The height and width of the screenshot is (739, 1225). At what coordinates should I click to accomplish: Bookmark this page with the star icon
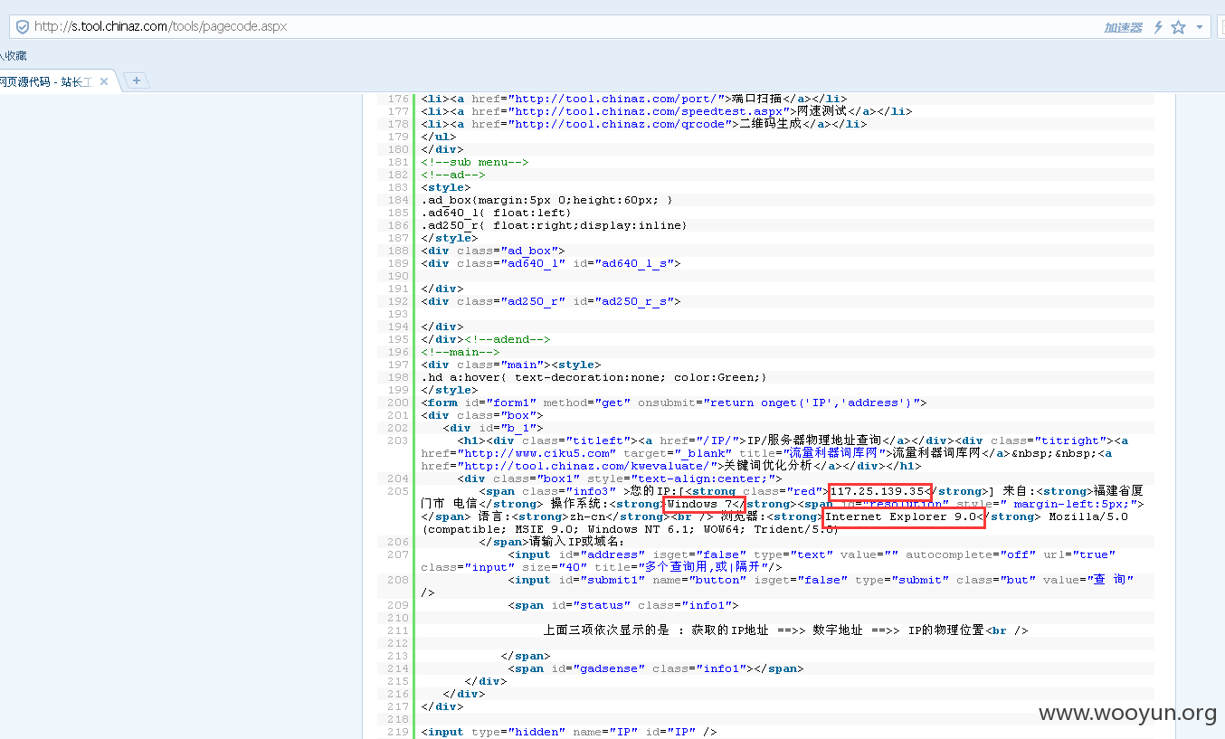click(1178, 27)
